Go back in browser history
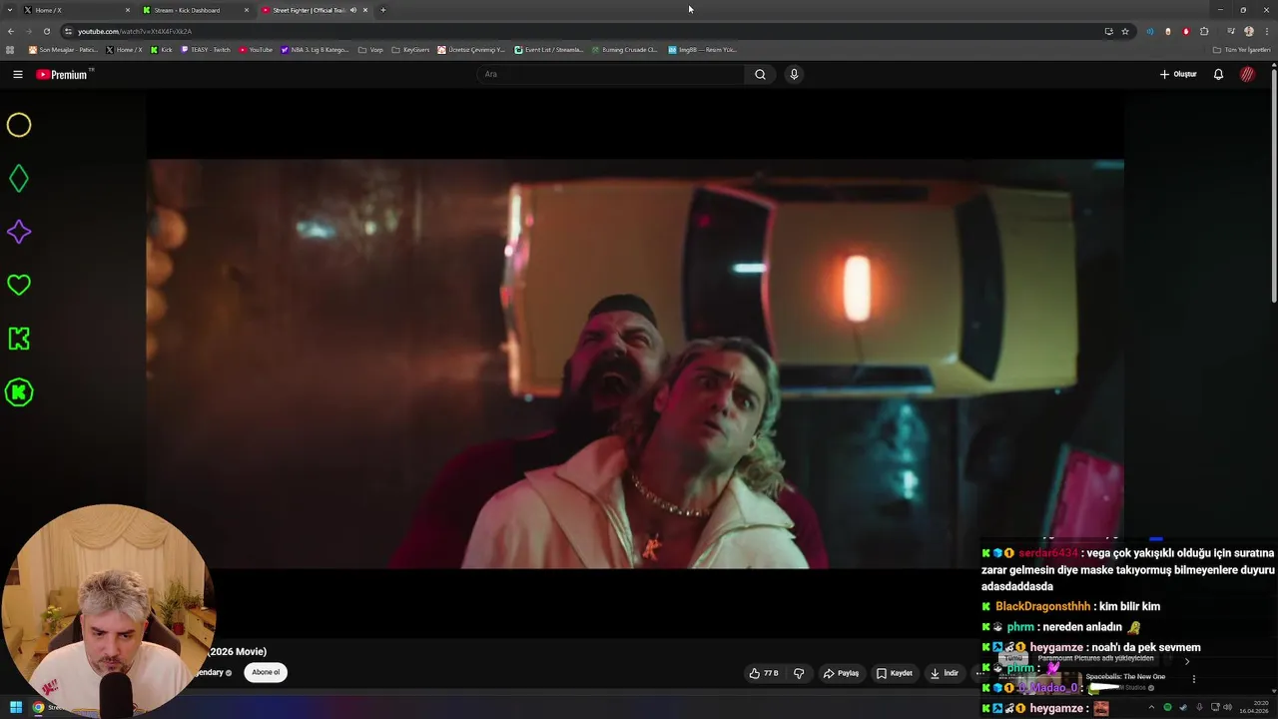1278x719 pixels. click(11, 31)
